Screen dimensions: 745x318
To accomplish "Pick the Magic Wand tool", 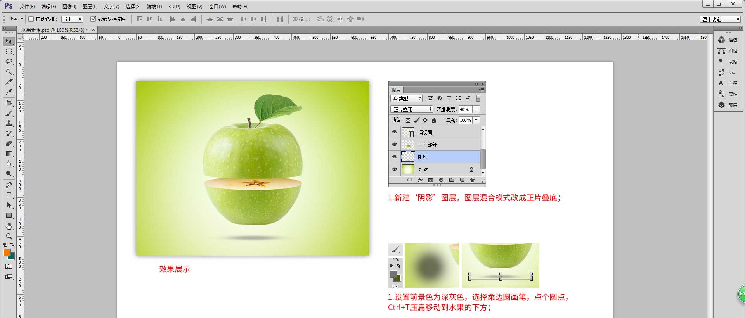I will point(9,72).
